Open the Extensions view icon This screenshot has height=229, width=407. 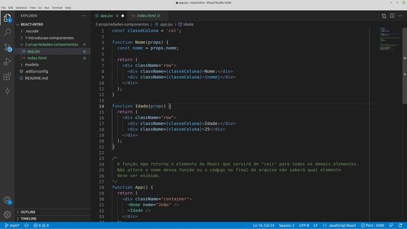point(7,76)
